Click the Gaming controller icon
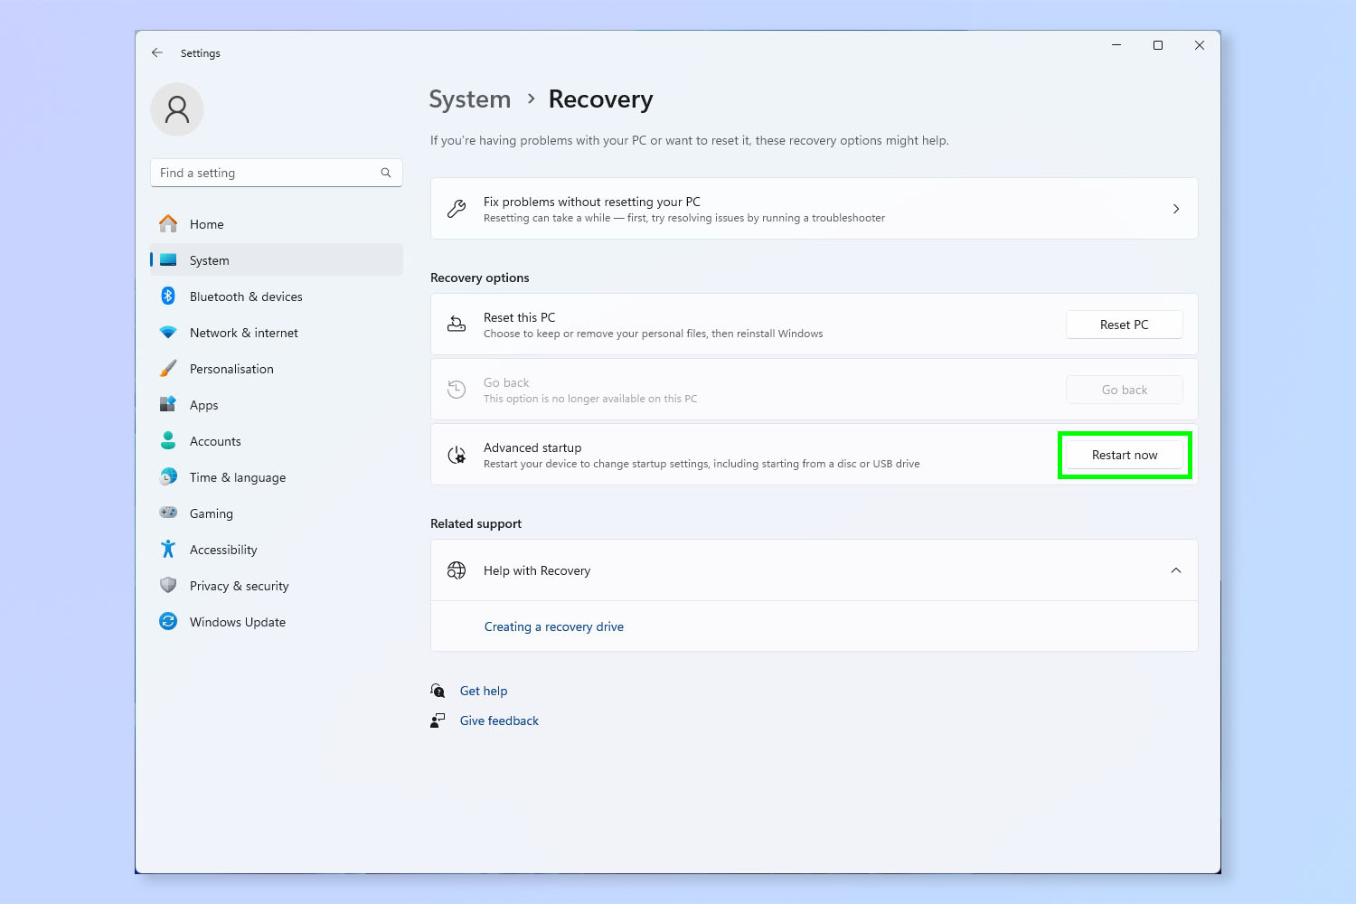 pyautogui.click(x=168, y=513)
